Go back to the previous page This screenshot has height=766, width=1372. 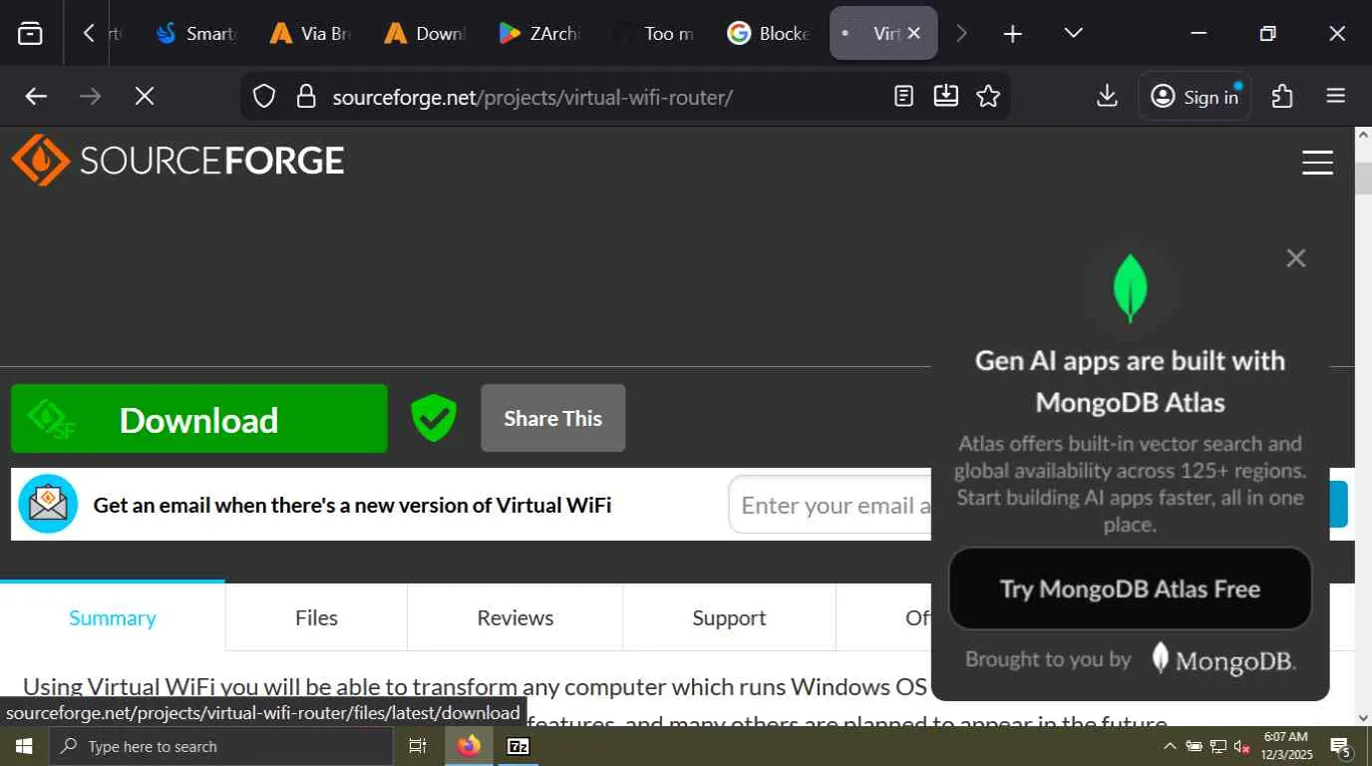[36, 97]
